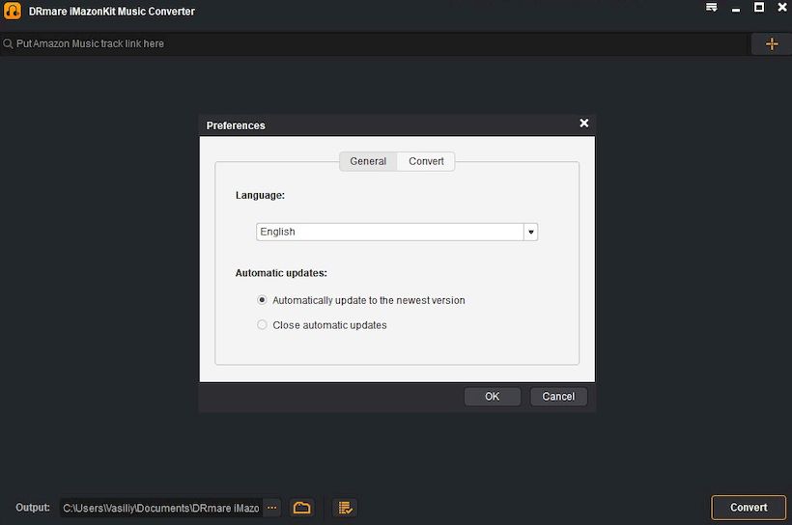Open the main menu icon in the title bar
792x525 pixels.
711,7
